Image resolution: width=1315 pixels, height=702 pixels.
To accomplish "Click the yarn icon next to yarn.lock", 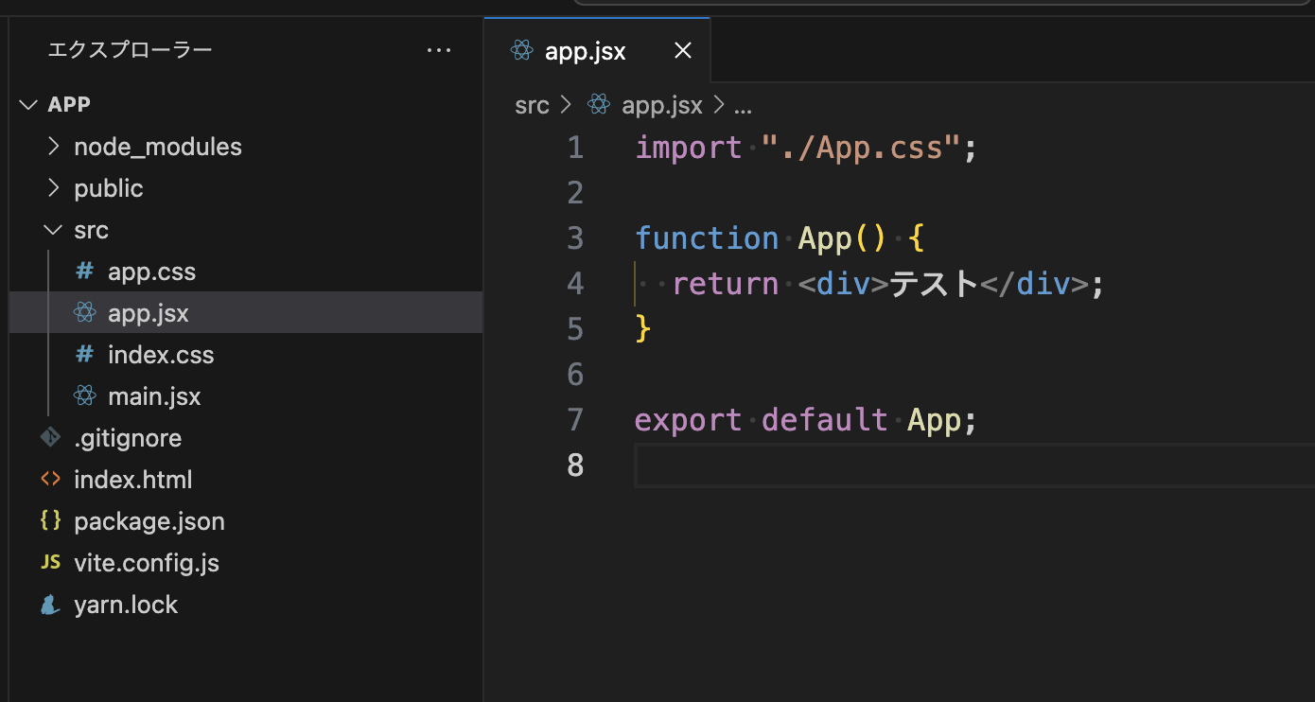I will click(x=50, y=604).
